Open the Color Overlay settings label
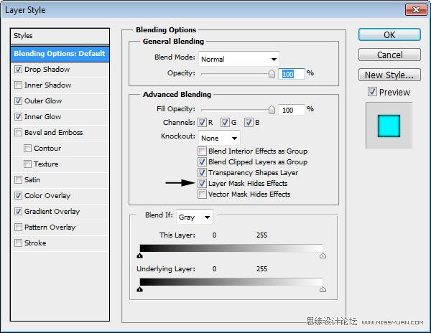431x333 pixels. 47,195
